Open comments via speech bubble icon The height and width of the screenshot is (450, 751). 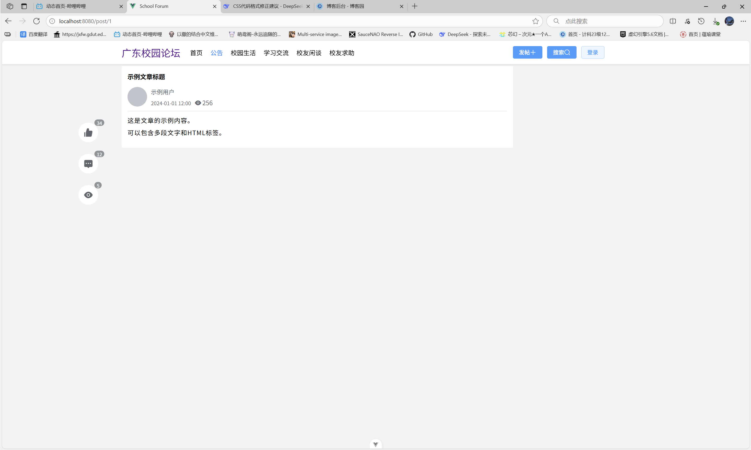[88, 164]
